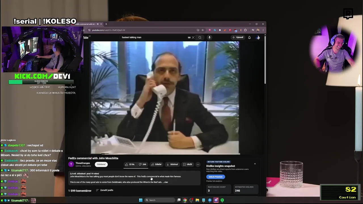Click the red circular extension icon
This screenshot has height=204, width=363.
[230, 30]
